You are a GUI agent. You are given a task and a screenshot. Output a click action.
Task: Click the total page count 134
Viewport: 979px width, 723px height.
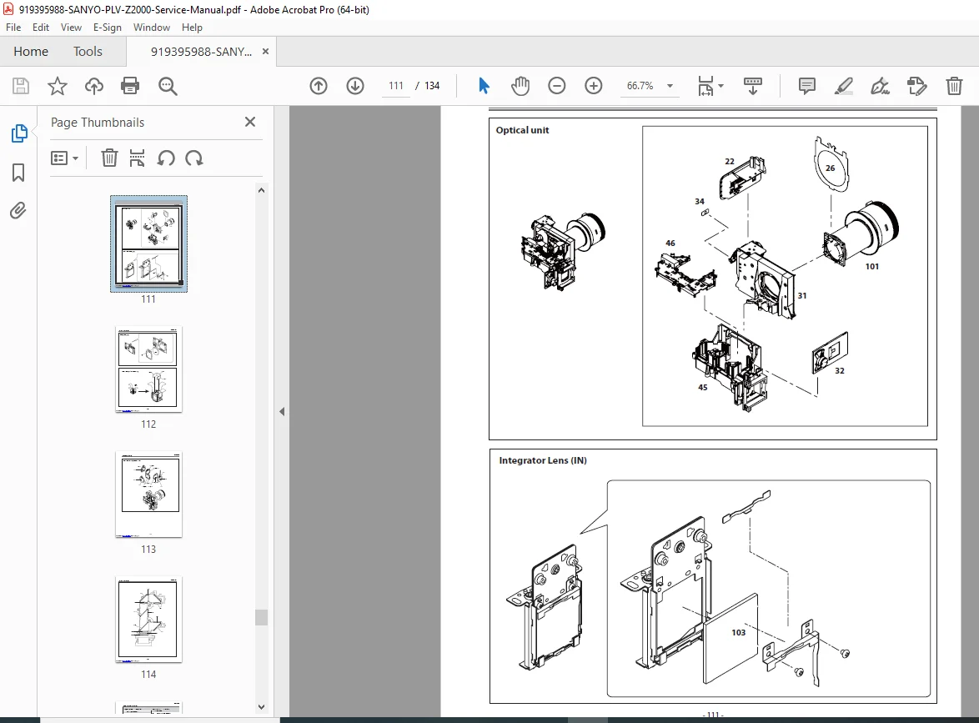(432, 86)
